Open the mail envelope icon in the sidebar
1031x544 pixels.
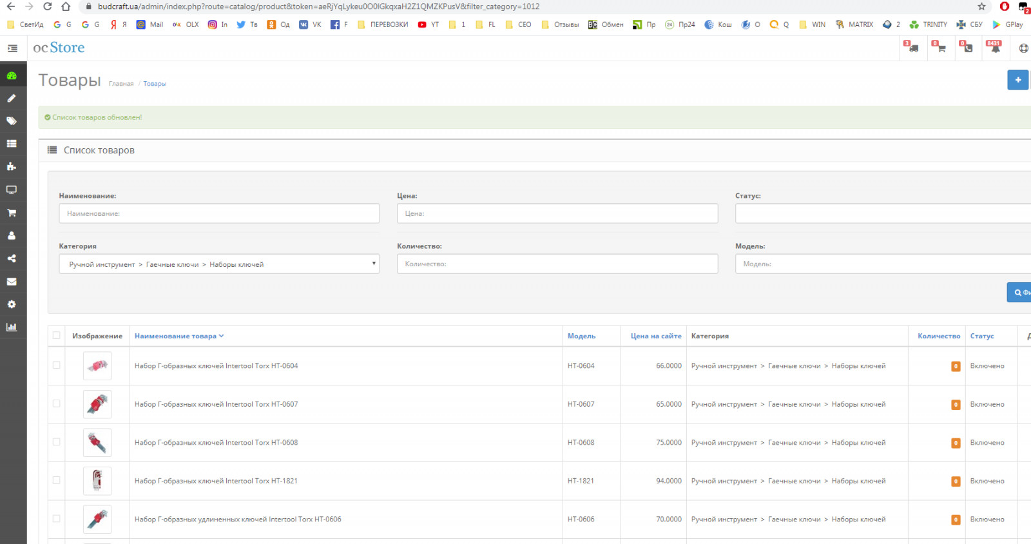(12, 282)
